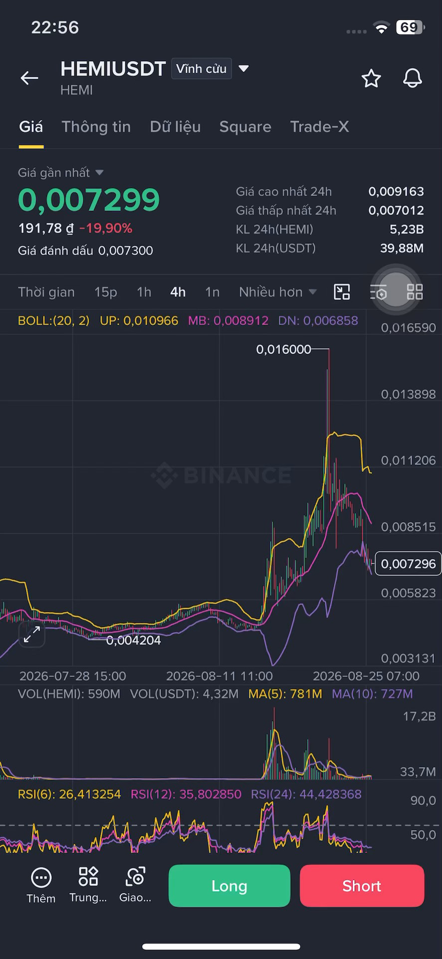This screenshot has height=959, width=442.
Task: Tap the RSI(12): 35,802850 label
Action: tap(186, 794)
